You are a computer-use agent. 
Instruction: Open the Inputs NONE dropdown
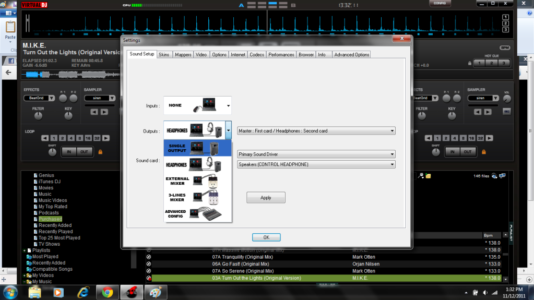coord(197,105)
